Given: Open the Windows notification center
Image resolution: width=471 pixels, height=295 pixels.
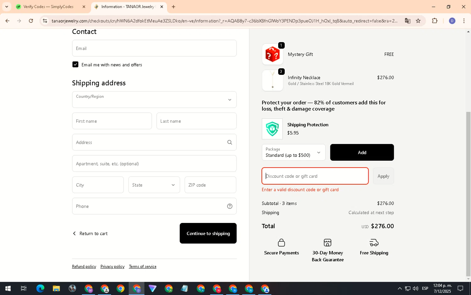Looking at the screenshot, I should (x=460, y=288).
